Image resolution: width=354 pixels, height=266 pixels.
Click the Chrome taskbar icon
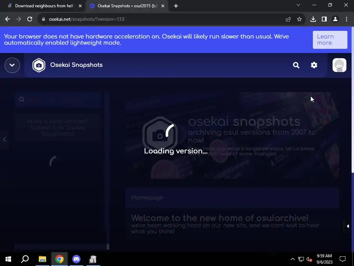pos(59,259)
